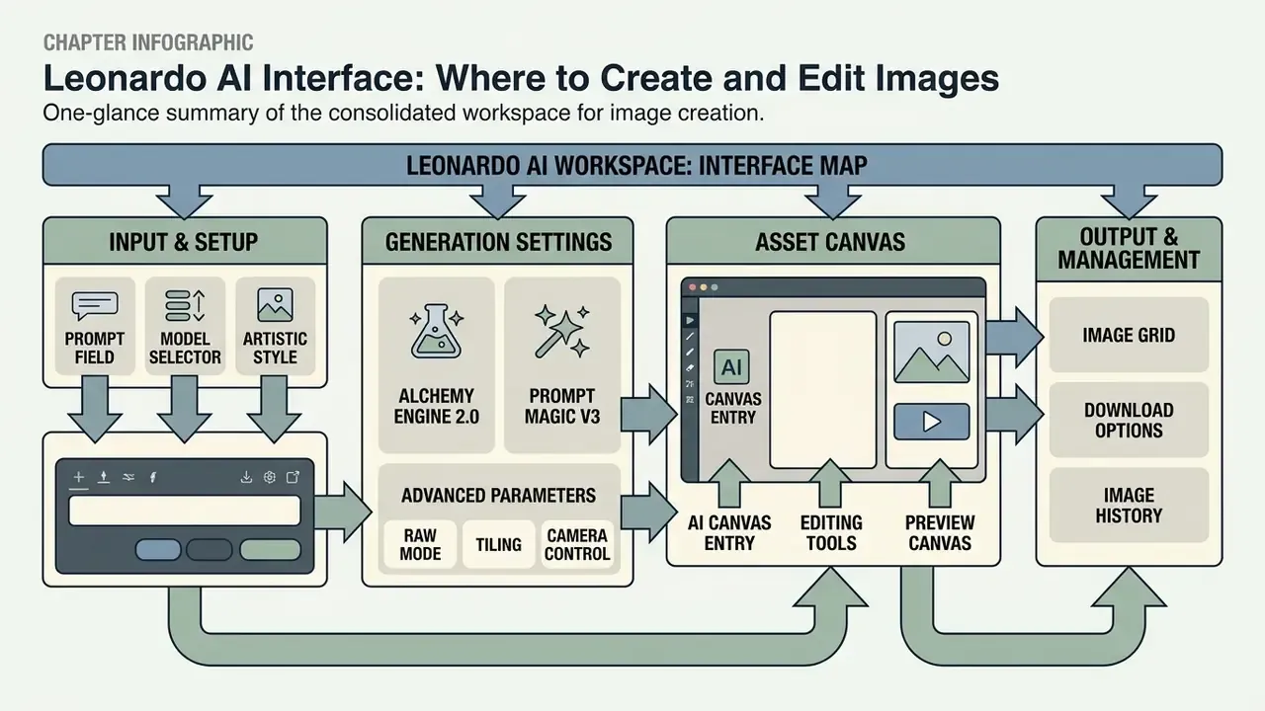Click the picture icon above Artistic Style

click(x=275, y=305)
